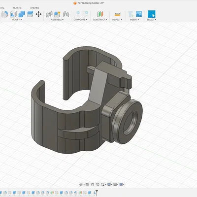Click the Insert Derive icon
This screenshot has width=197, height=197.
tap(131, 14)
